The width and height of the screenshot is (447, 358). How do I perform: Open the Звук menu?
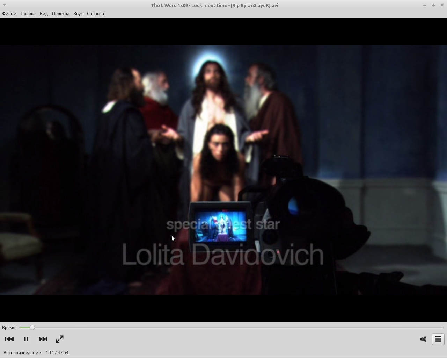[78, 14]
